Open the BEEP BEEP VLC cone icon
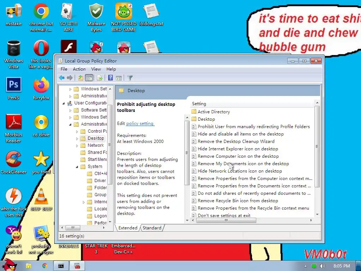This screenshot has width=361, height=271. [x=41, y=200]
